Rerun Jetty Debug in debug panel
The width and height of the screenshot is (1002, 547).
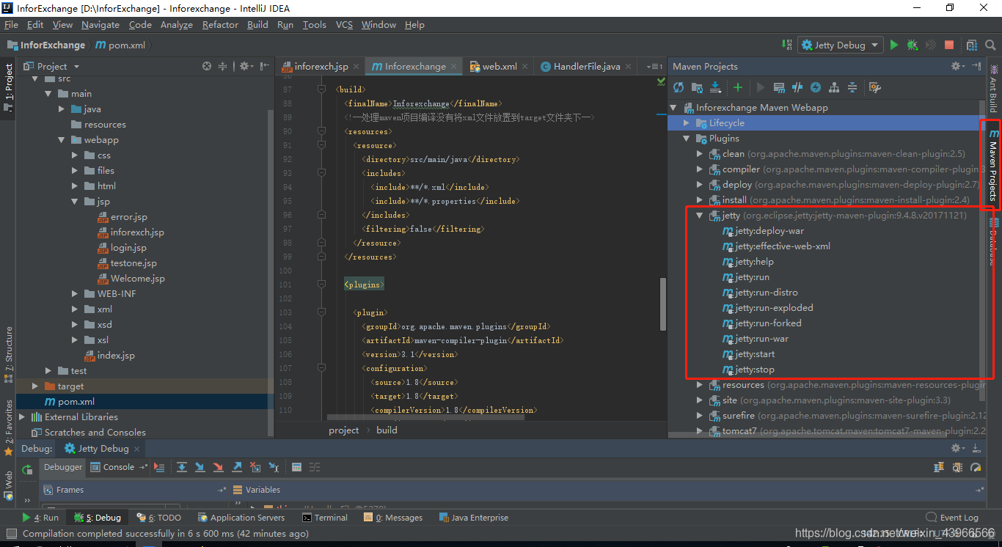click(27, 469)
